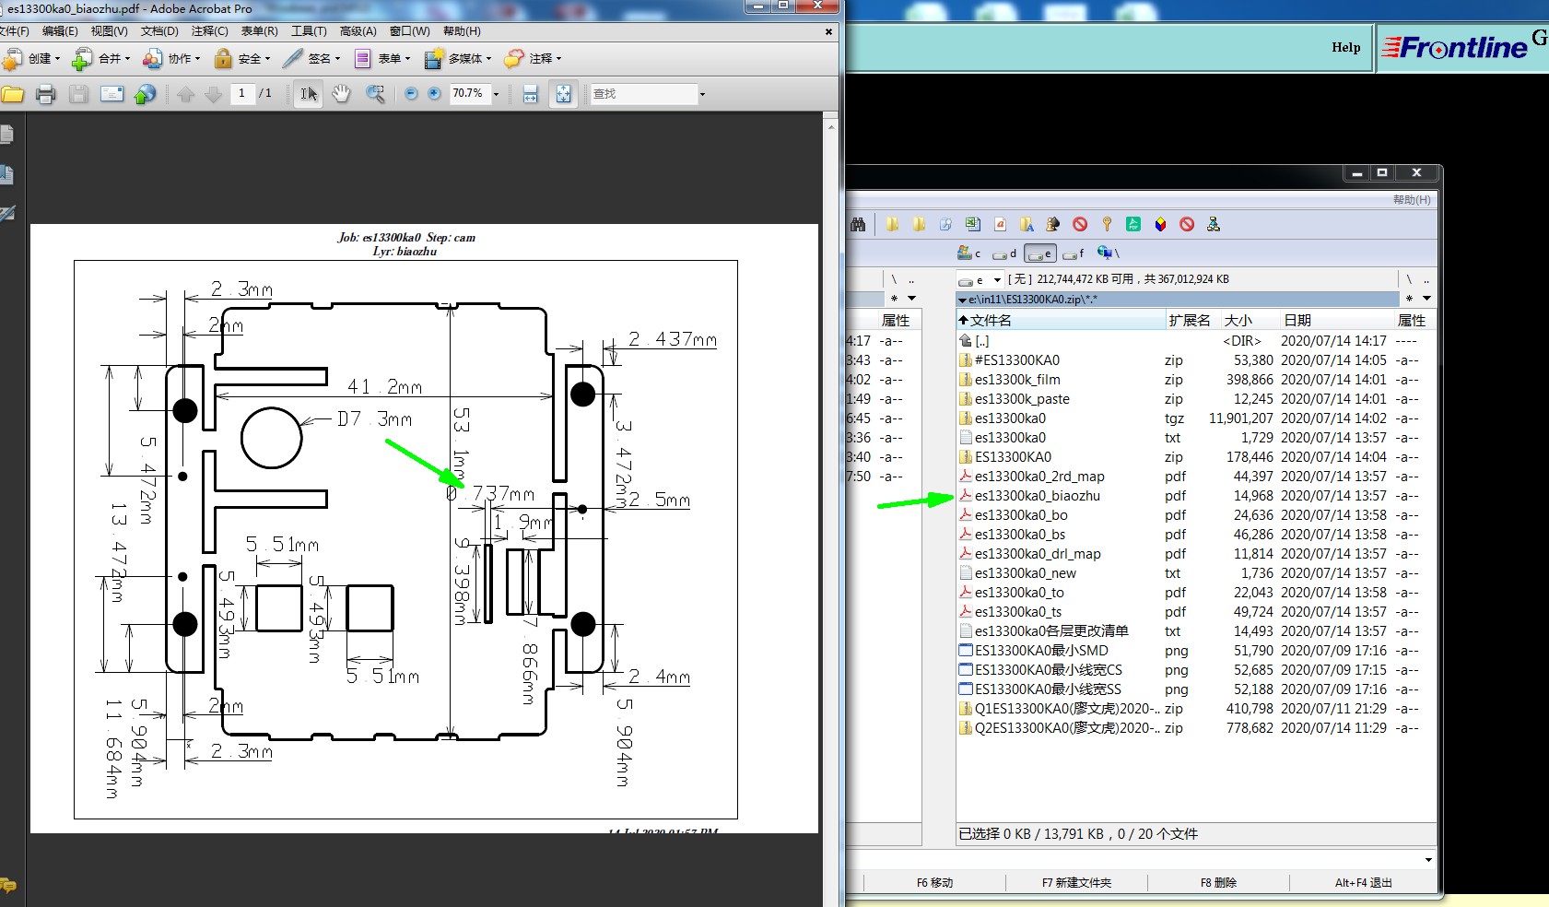
Task: Switch to drive d button
Action: (1005, 253)
